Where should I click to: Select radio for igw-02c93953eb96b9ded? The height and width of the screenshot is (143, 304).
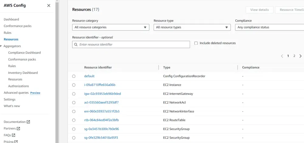point(74,94)
